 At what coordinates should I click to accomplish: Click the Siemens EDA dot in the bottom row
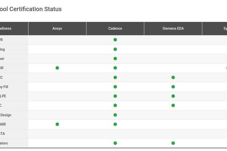(173, 143)
